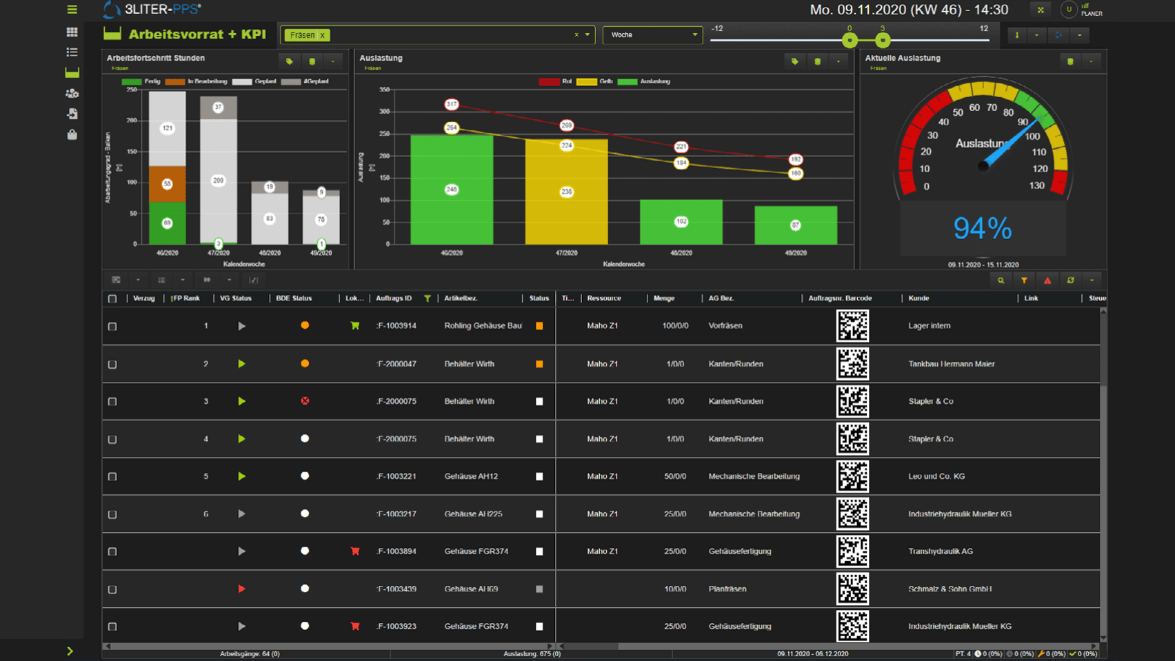Sort by the Kunde column header
The width and height of the screenshot is (1175, 661).
pyautogui.click(x=918, y=298)
